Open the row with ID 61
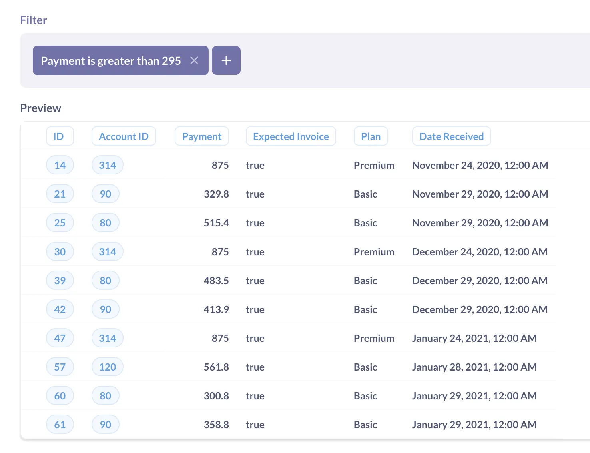 pos(60,425)
